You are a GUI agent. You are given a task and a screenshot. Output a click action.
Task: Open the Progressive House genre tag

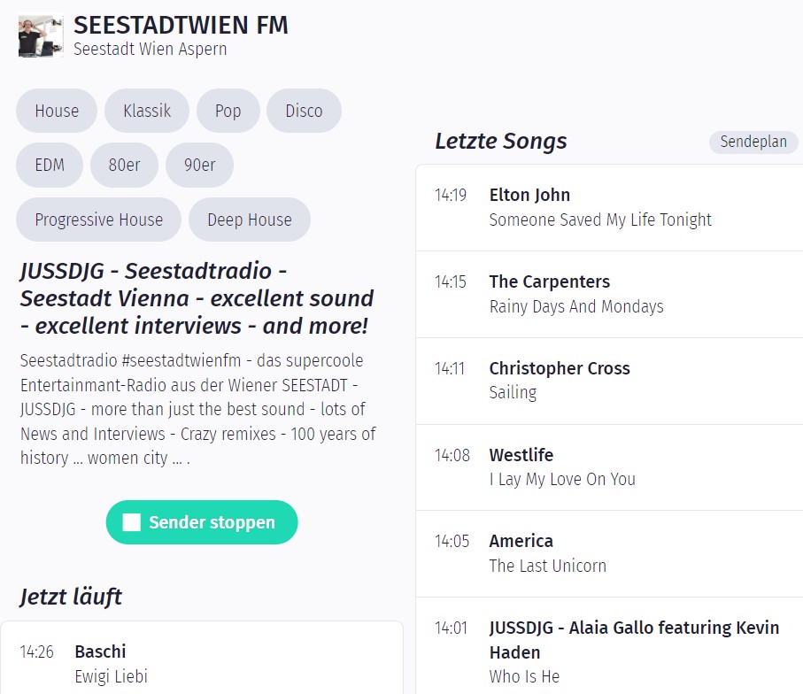coord(98,220)
